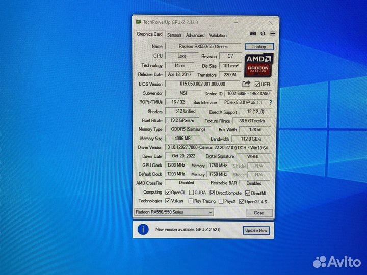
Task: Switch to the Validation tab
Action: point(218,35)
